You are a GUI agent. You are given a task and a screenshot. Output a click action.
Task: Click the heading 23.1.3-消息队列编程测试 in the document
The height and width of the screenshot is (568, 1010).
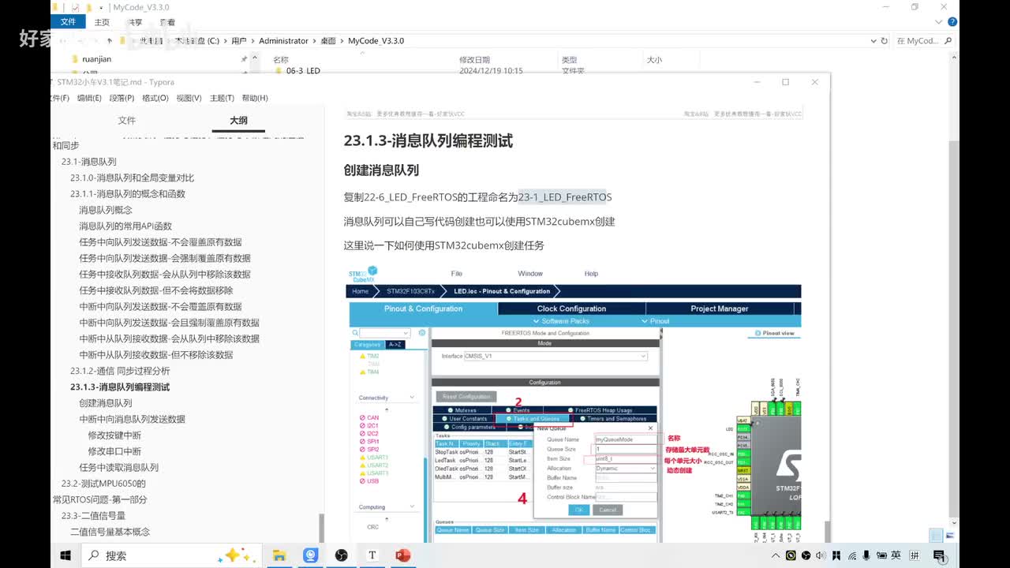[428, 141]
